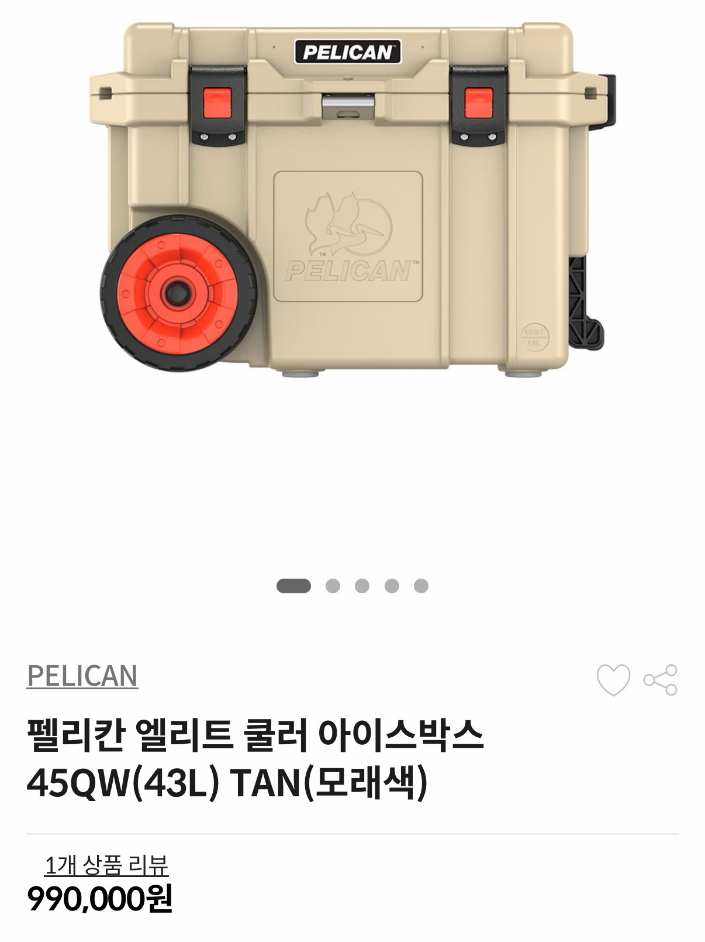Jump to the third carousel dot
Screen dimensions: 705x942
coord(362,586)
